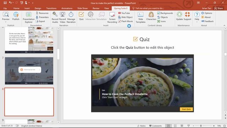Switch to the Design tab

[x=38, y=8]
